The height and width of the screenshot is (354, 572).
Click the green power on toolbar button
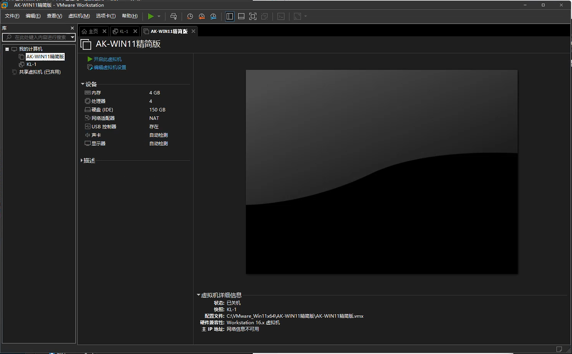point(151,16)
